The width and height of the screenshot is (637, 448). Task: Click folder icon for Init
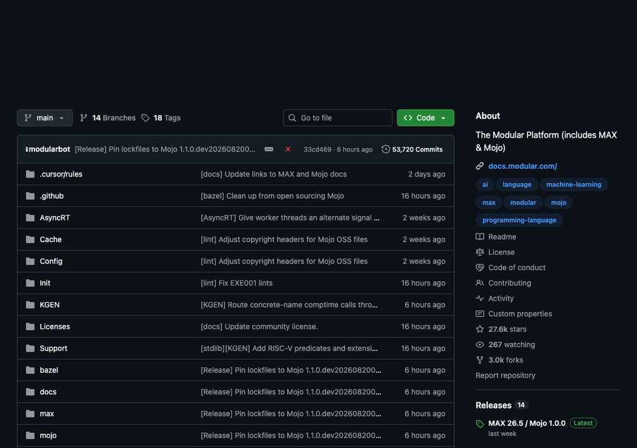[30, 283]
